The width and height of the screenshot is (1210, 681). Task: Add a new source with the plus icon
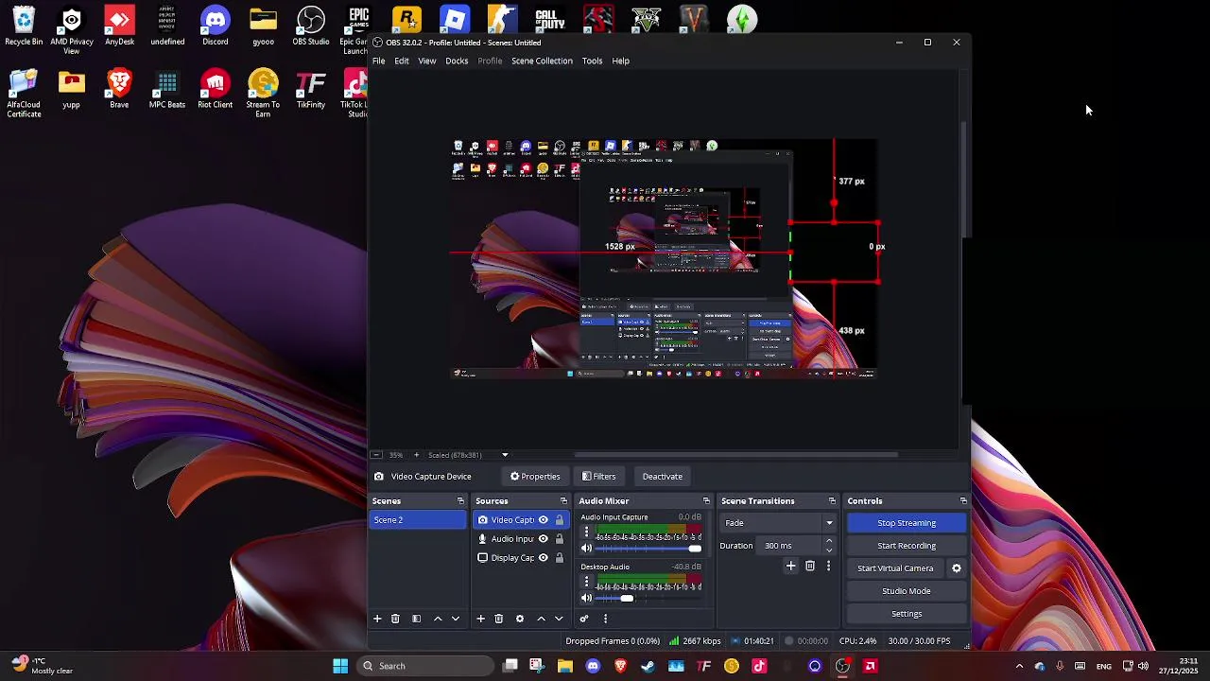point(480,619)
